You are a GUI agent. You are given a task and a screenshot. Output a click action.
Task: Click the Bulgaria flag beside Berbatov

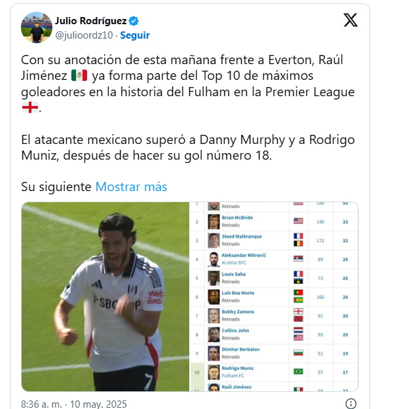click(x=298, y=353)
